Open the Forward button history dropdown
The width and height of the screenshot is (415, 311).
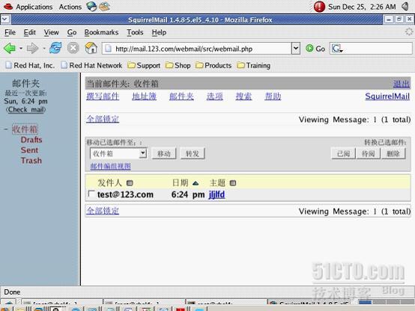(x=44, y=49)
